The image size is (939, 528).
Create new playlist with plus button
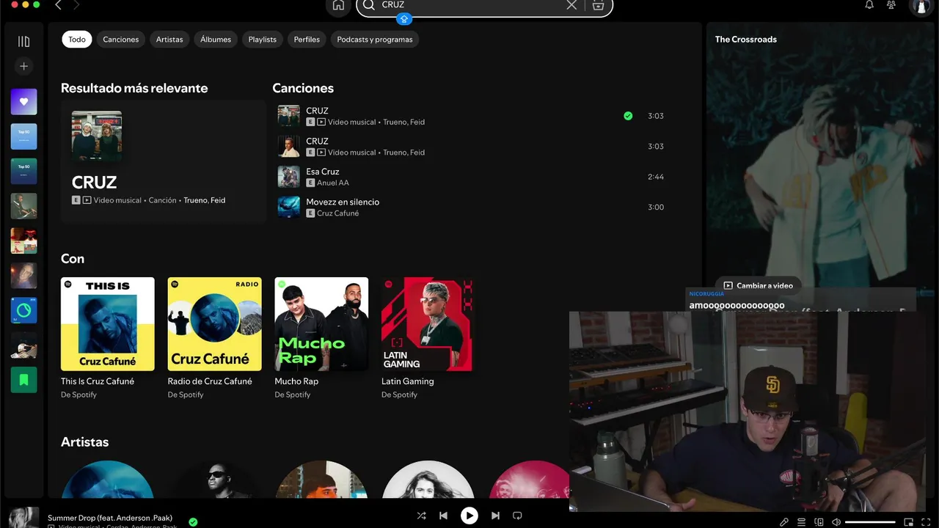(x=23, y=66)
